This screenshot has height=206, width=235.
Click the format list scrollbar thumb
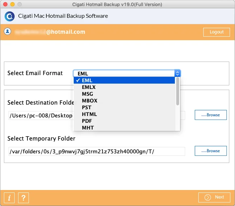pyautogui.click(x=178, y=91)
